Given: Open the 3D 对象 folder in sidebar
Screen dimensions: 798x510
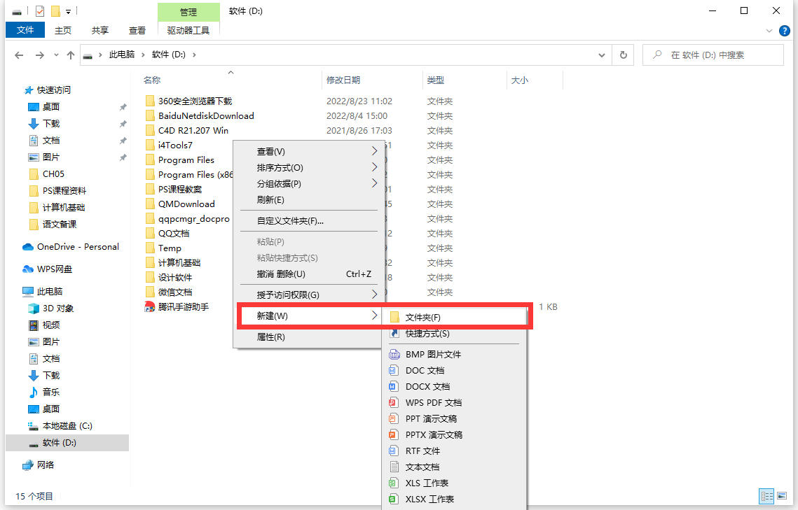Looking at the screenshot, I should (57, 309).
